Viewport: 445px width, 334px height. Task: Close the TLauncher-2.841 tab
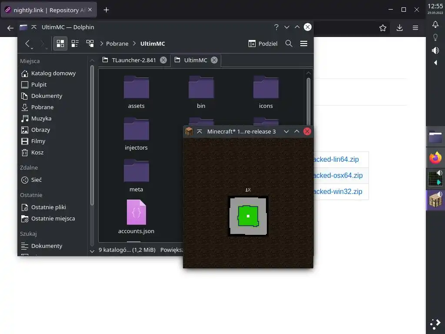click(163, 60)
